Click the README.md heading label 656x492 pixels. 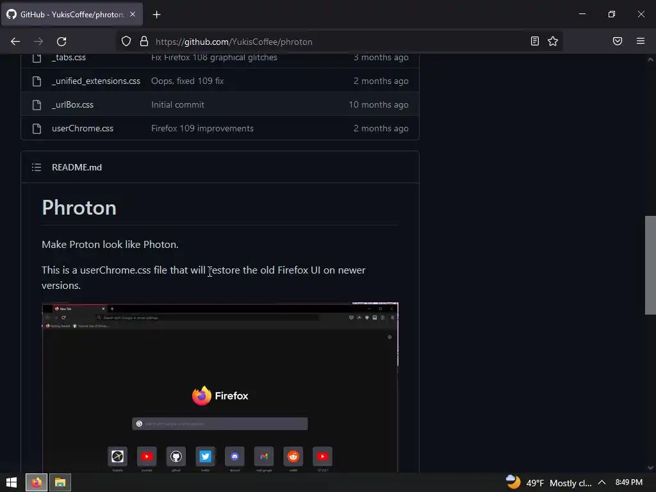click(x=77, y=167)
